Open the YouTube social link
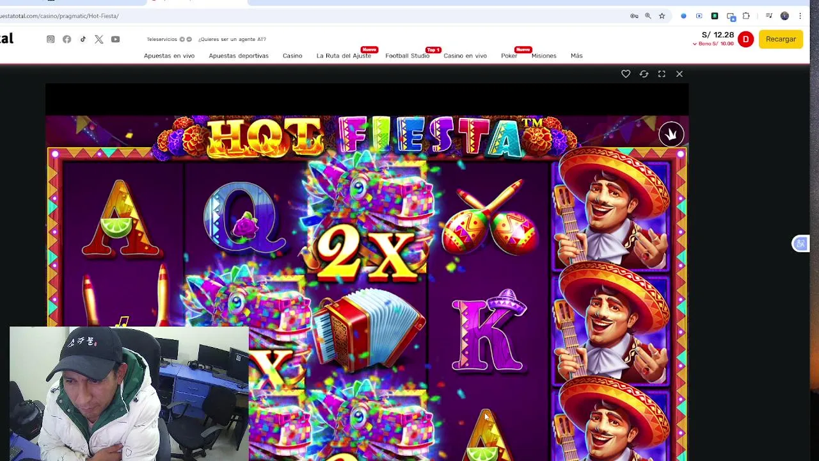Image resolution: width=819 pixels, height=461 pixels. (115, 39)
